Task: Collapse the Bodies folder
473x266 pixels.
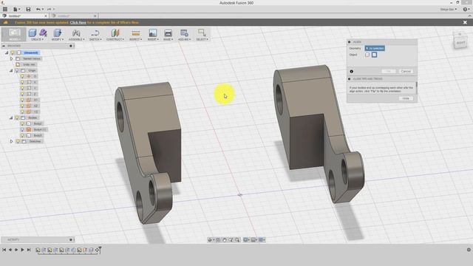Action: [12, 117]
